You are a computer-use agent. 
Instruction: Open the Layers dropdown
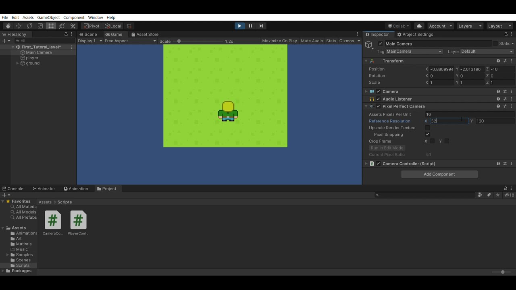point(470,26)
